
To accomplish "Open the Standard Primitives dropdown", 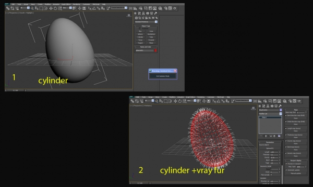I will pos(146,22).
